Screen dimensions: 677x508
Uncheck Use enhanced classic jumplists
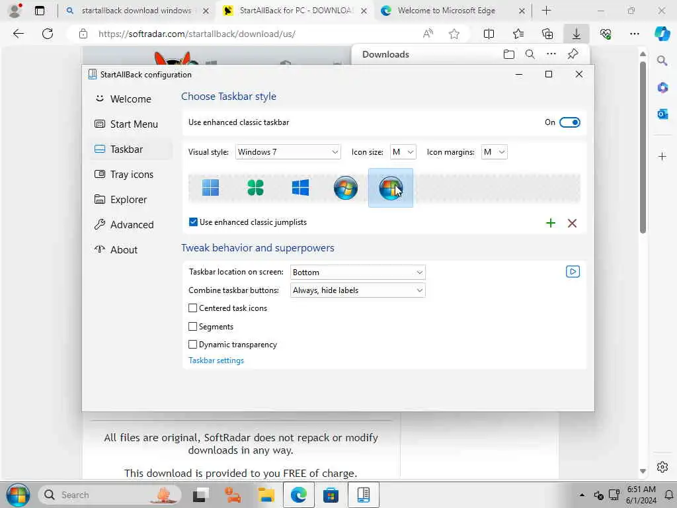[x=193, y=222]
